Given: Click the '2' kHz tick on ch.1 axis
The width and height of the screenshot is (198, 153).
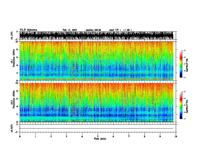Looking at the screenshot, I should click(17, 73).
